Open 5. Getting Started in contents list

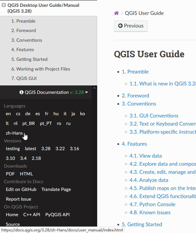click(x=142, y=225)
